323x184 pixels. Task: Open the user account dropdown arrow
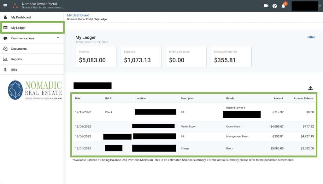coord(320,6)
